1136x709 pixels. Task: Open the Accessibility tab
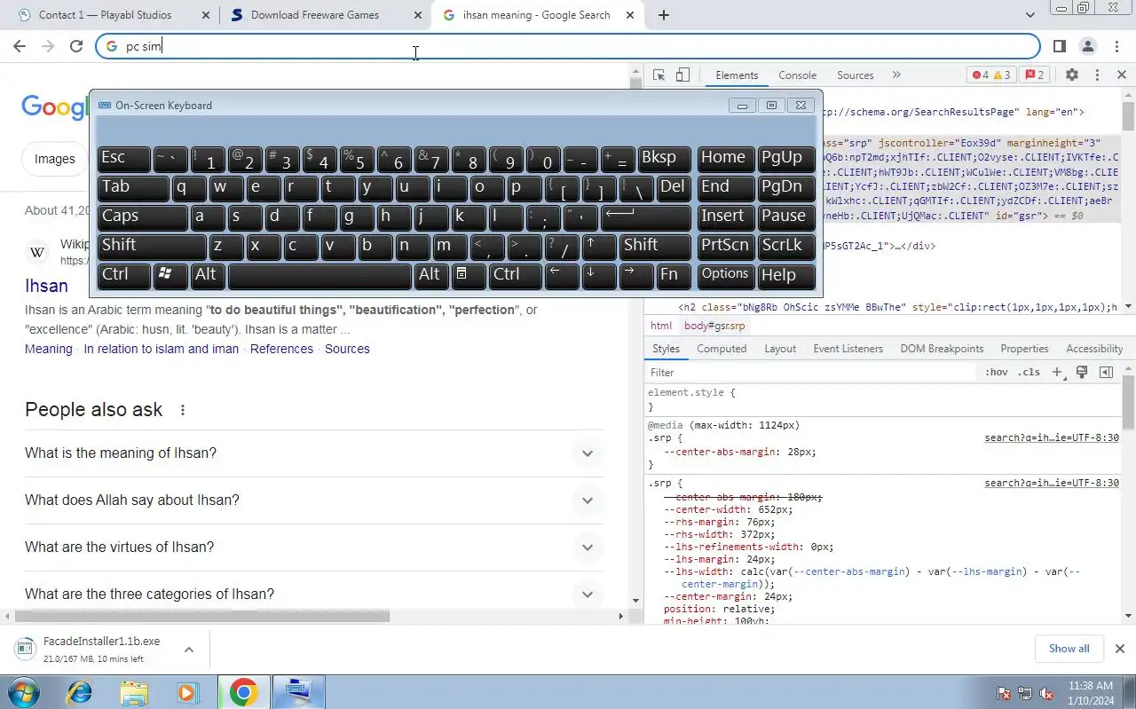1094,349
